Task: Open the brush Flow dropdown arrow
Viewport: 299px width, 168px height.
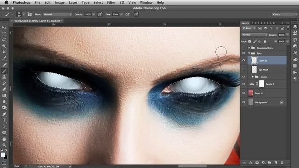Action: tap(121, 14)
